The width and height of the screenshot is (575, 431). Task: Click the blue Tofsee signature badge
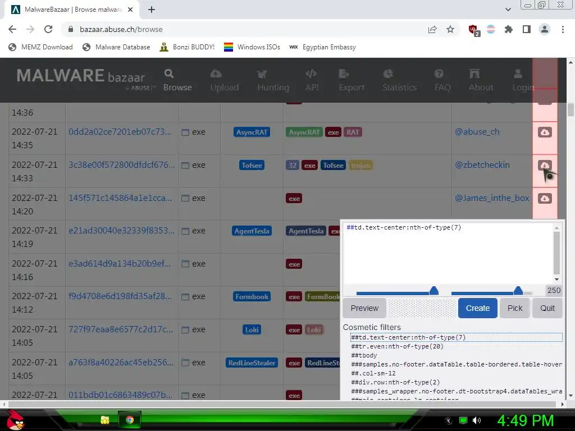point(252,166)
